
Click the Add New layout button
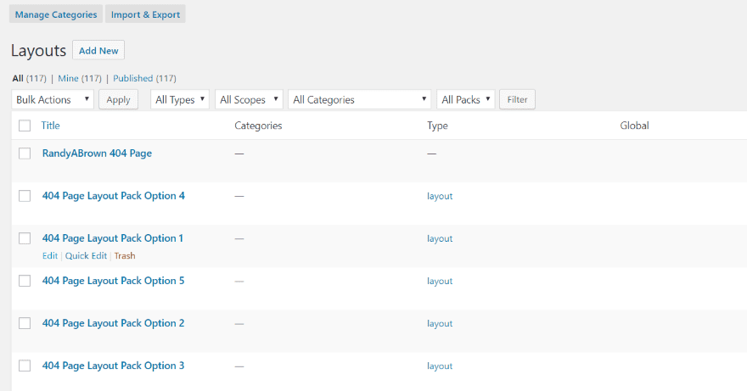click(98, 51)
